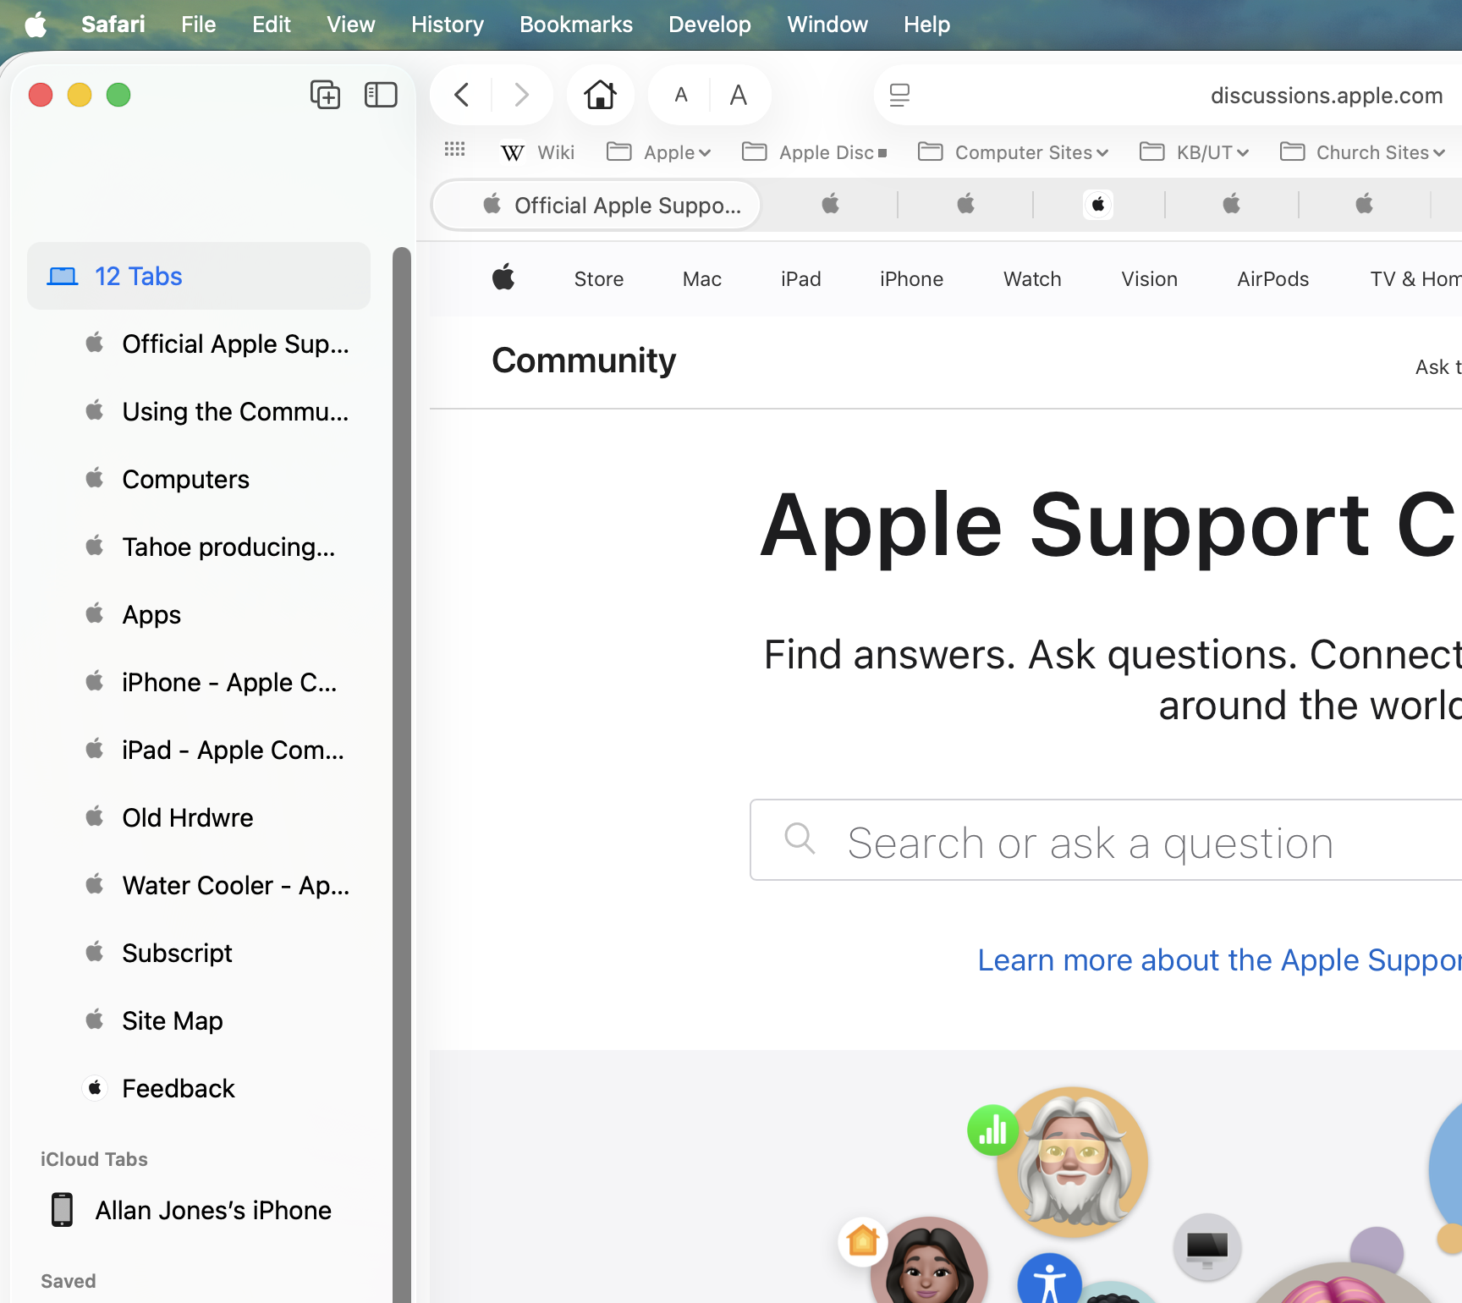Go back to the previous page
The image size is (1462, 1303).
462,95
